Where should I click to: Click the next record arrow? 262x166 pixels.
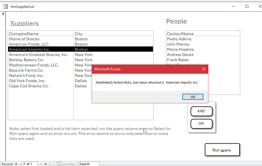pyautogui.click(x=41, y=164)
